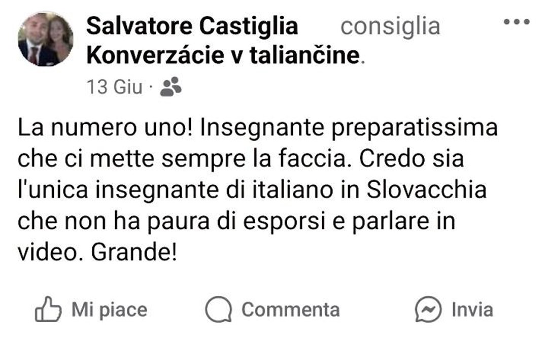The image size is (545, 342).
Task: Select the Invia label
Action: pos(472,310)
